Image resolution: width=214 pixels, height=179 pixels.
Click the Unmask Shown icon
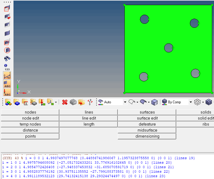coord(7,42)
